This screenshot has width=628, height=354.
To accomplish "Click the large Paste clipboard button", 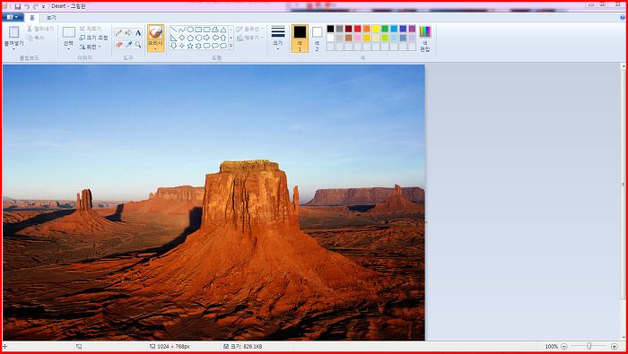I will pos(13,32).
